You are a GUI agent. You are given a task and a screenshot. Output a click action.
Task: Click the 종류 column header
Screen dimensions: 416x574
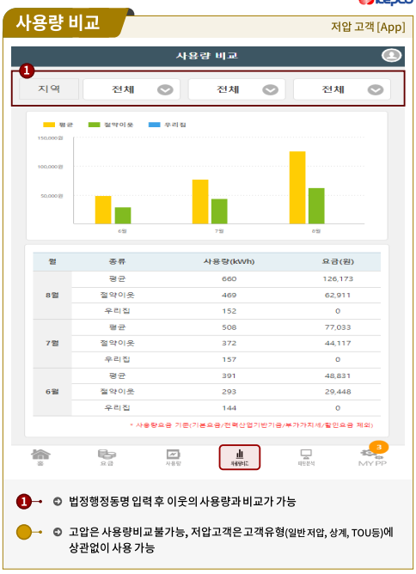[x=117, y=262]
